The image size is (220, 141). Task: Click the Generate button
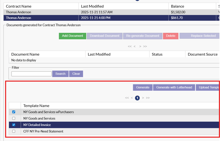coord(143,88)
